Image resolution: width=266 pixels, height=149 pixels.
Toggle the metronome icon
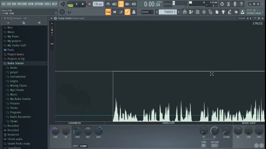tap(108, 4)
